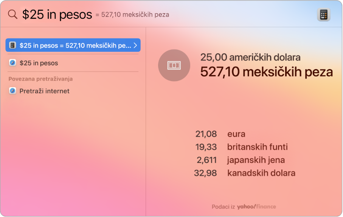The width and height of the screenshot is (343, 217).
Task: Click the "eura" currency label
Action: click(236, 134)
